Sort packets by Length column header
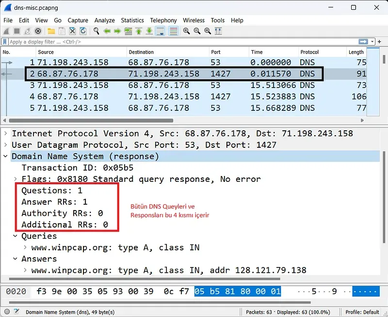The height and width of the screenshot is (317, 388). pos(356,52)
